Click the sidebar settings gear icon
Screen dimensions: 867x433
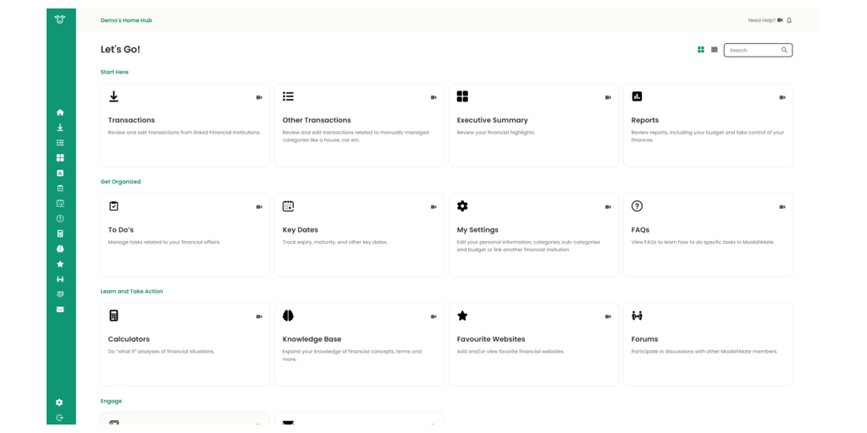click(59, 403)
